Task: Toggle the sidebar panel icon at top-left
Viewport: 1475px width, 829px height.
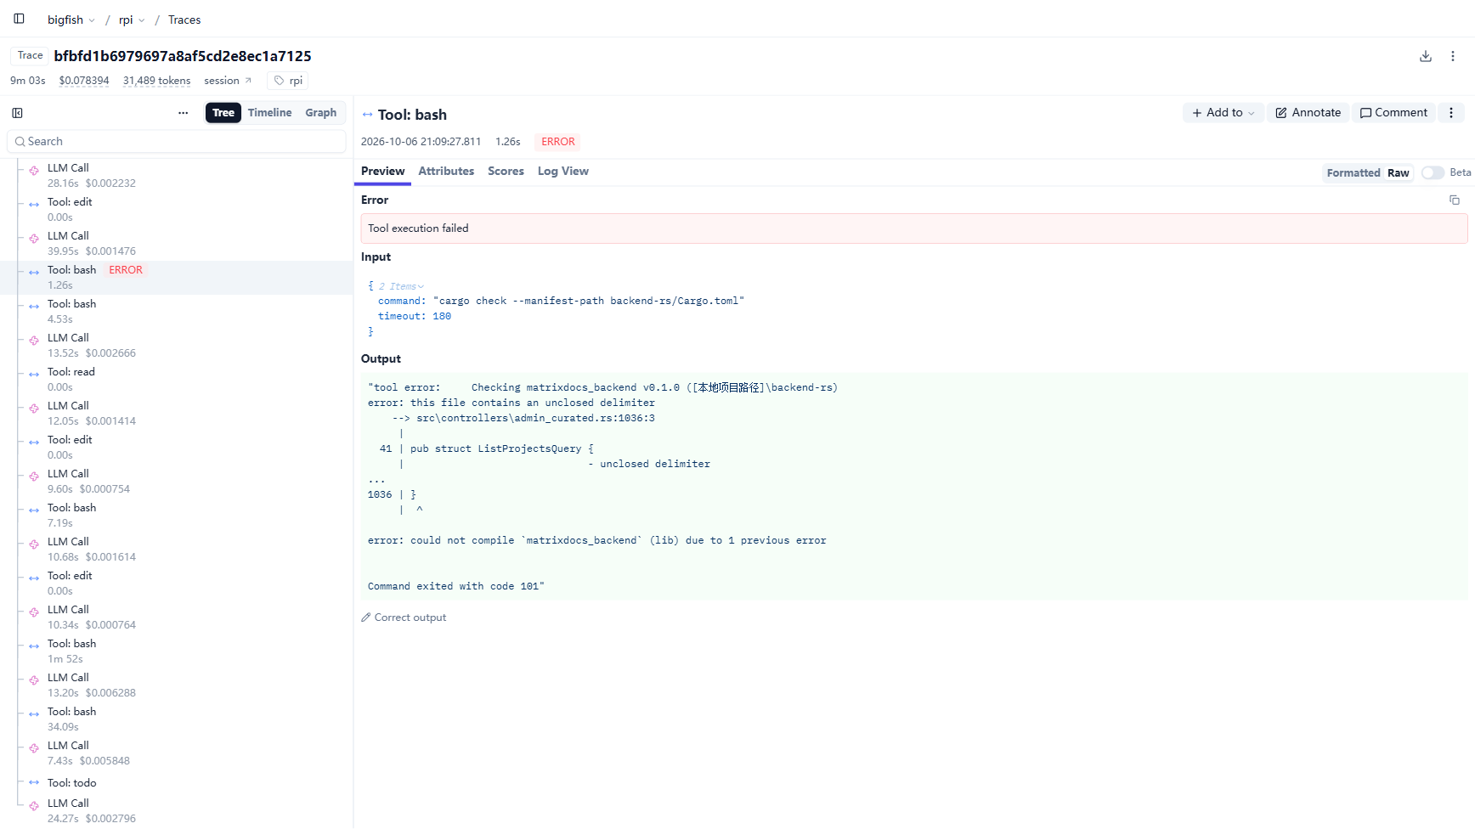Action: 19,19
